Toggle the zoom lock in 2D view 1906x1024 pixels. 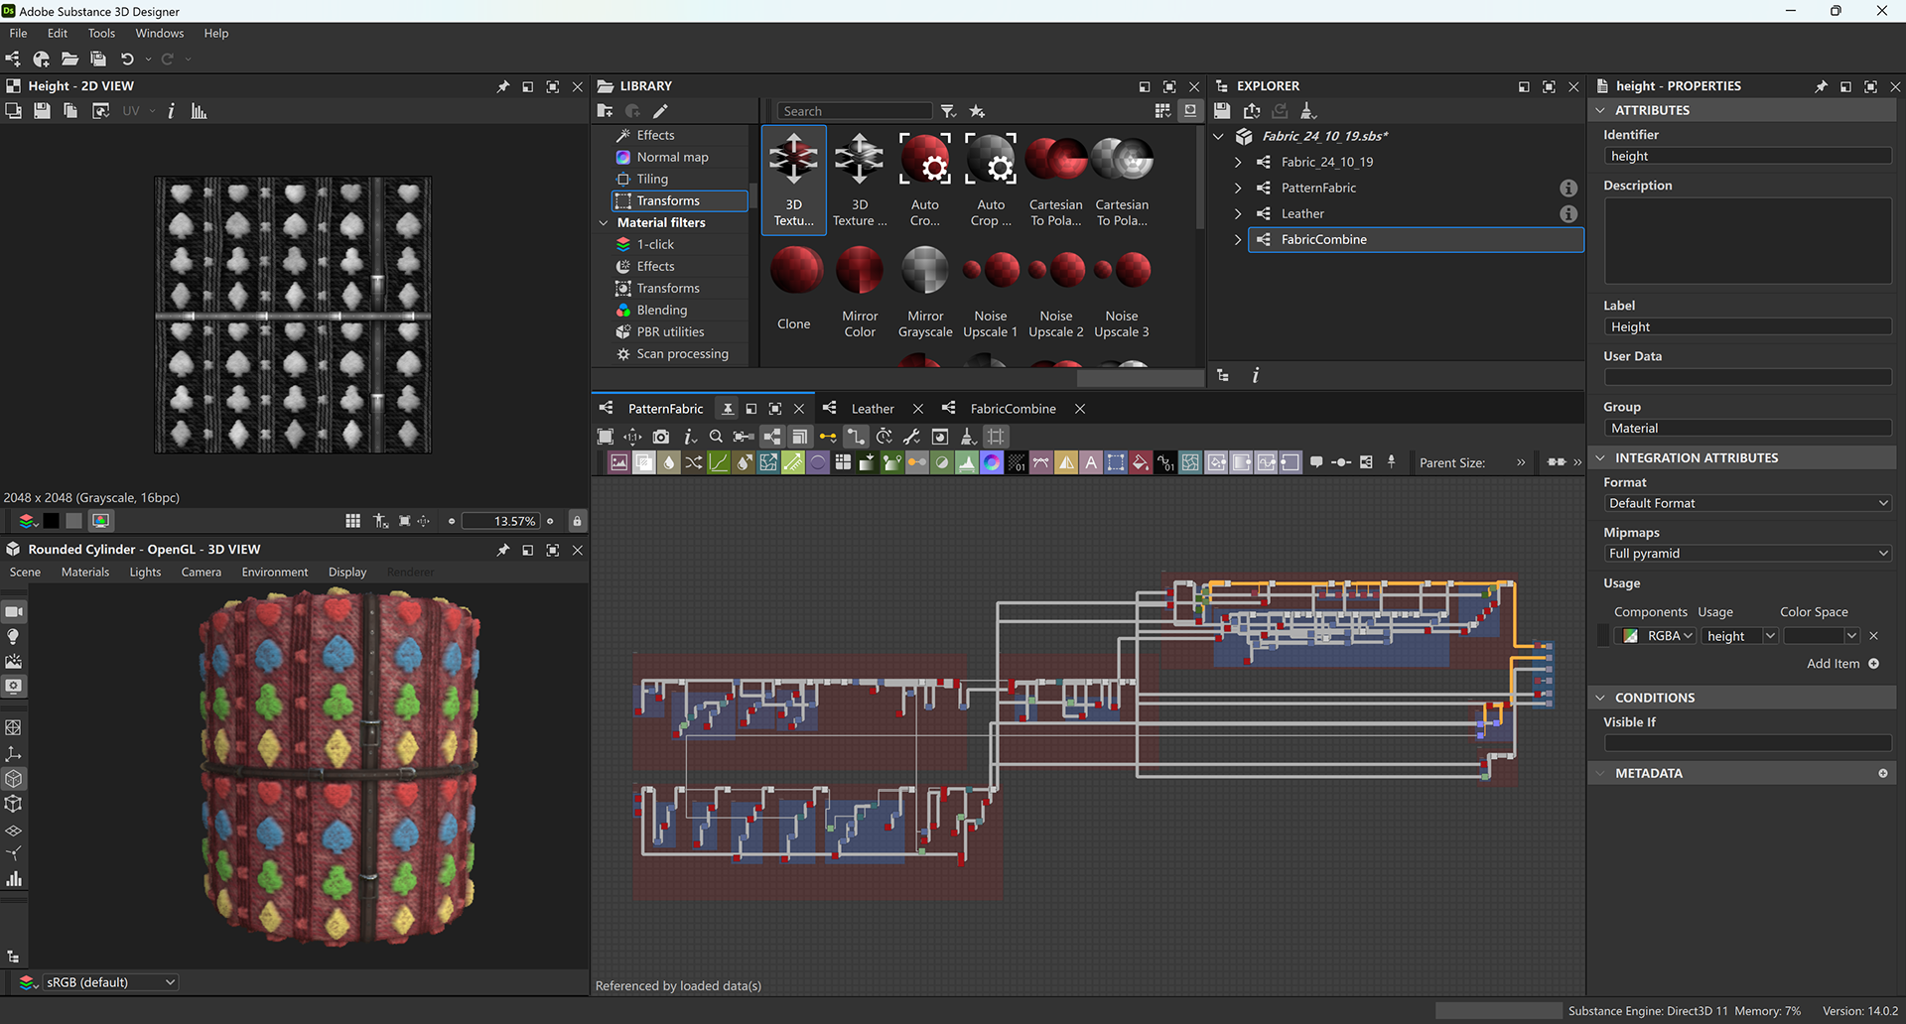577,521
